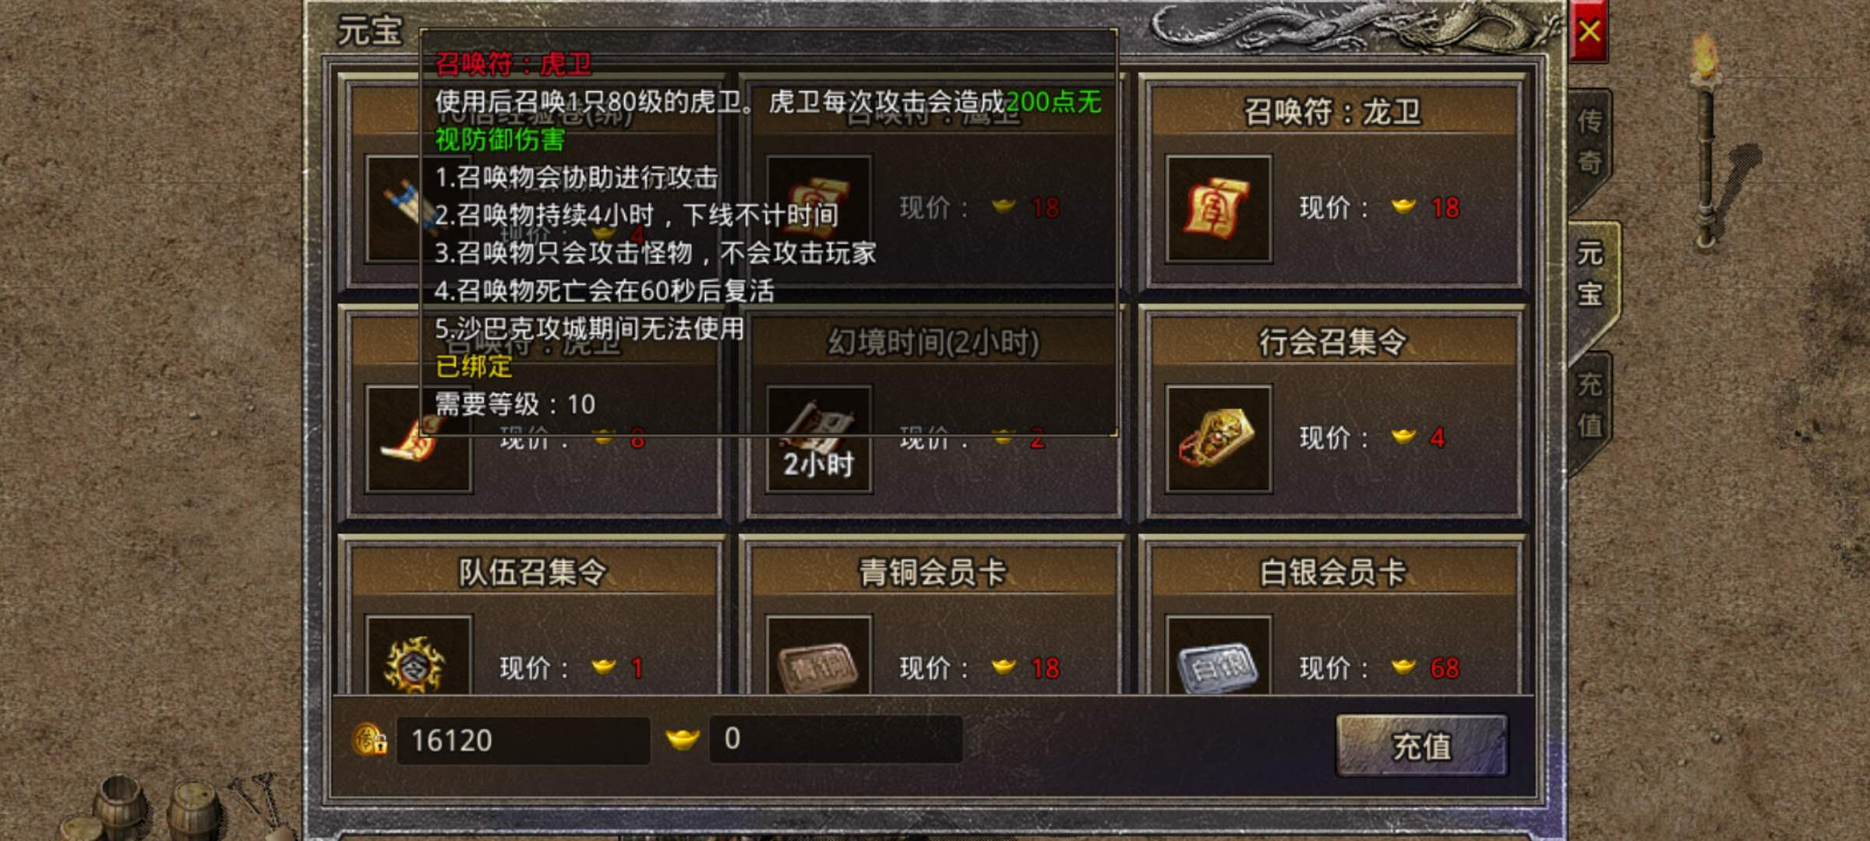Select the 龙卫 summon talisman icon
This screenshot has height=841, width=1870.
click(x=1219, y=209)
